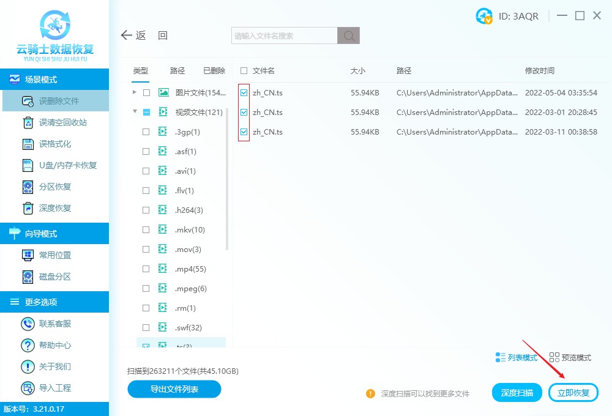612x416 pixels.
Task: Start 深度恢复 deep recovery mode
Action: click(x=47, y=209)
